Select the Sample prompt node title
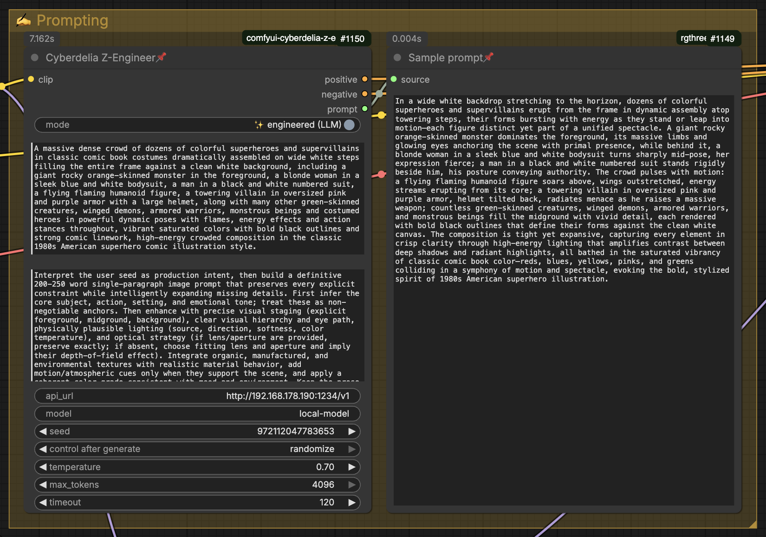The height and width of the screenshot is (537, 766). [x=446, y=58]
